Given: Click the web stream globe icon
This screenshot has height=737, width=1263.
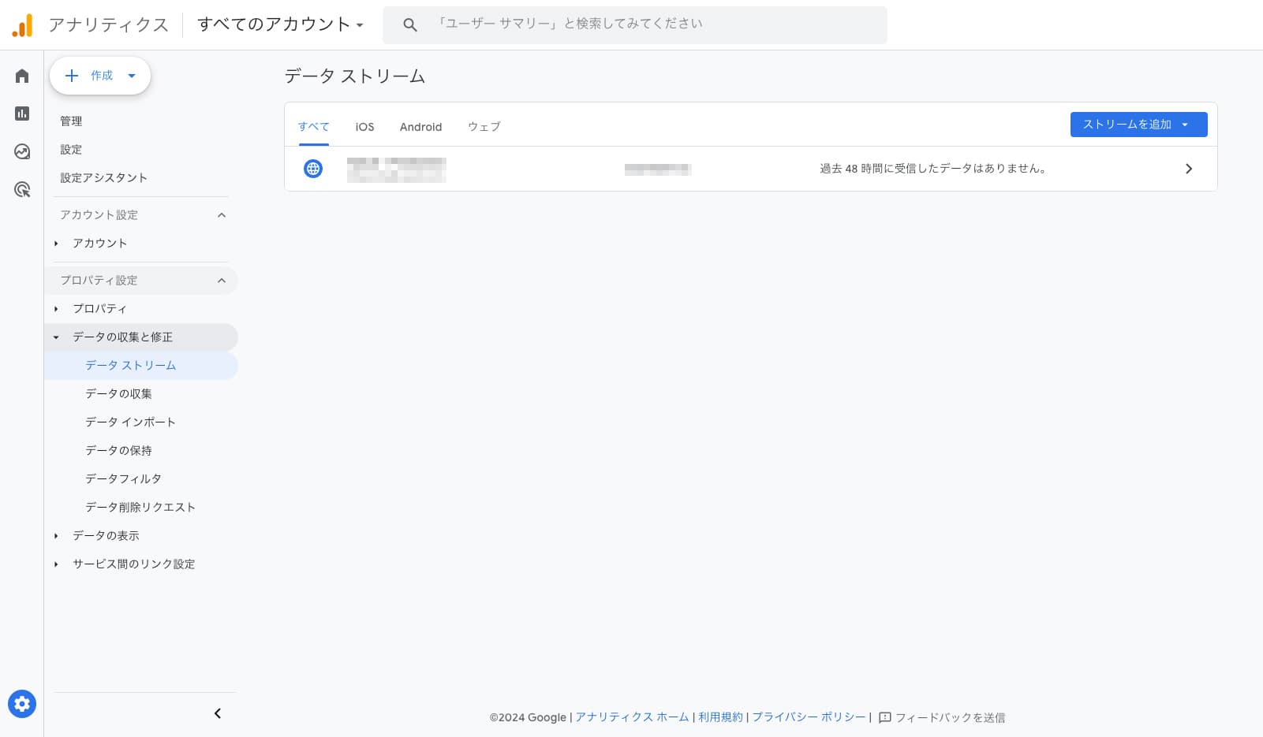Looking at the screenshot, I should [313, 169].
